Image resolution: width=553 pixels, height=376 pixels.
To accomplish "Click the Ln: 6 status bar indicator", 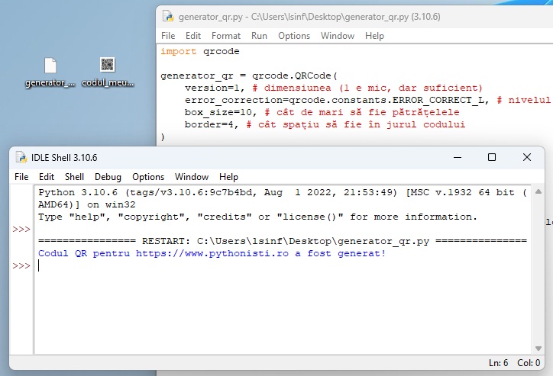I will coord(497,363).
